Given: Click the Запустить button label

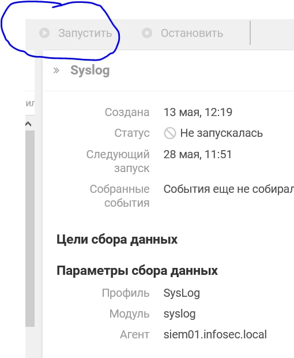Looking at the screenshot, I should click(x=85, y=33).
